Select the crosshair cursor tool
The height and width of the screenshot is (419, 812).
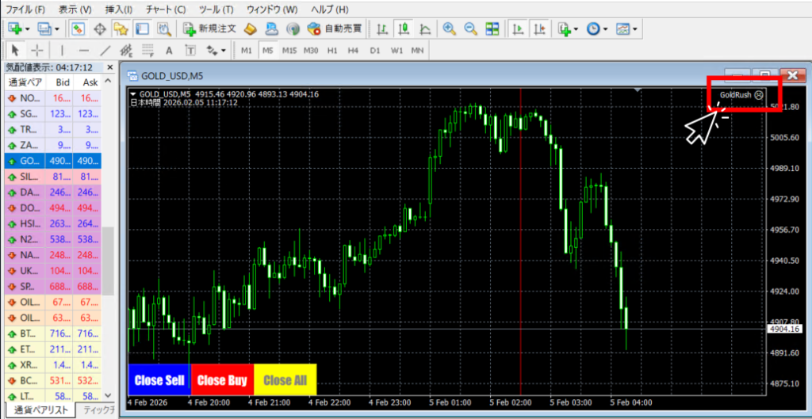[x=36, y=51]
